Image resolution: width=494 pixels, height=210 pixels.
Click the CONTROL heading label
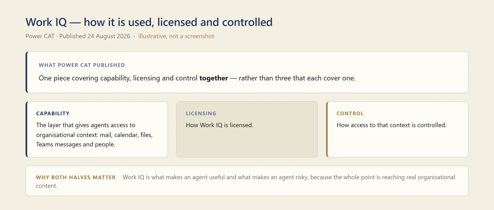point(350,113)
